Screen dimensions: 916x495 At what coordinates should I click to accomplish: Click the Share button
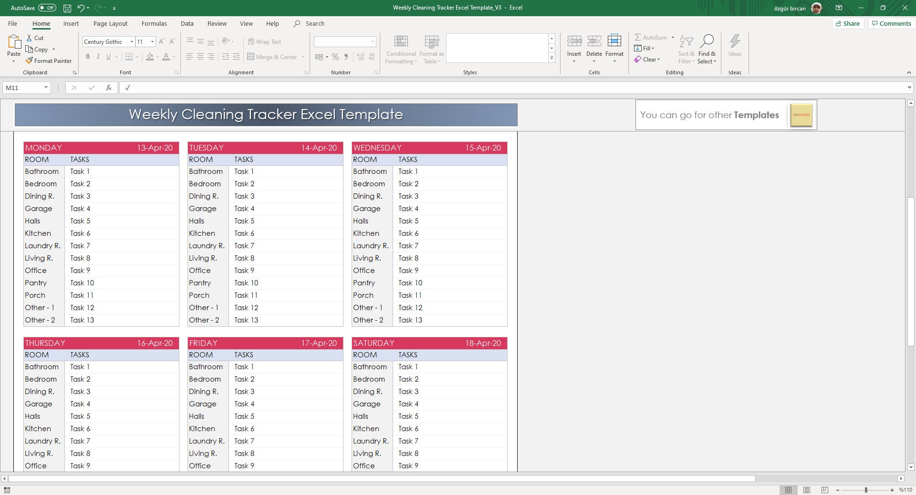click(848, 23)
